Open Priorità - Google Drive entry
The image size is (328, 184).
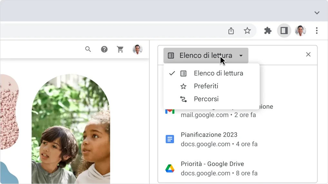pos(212,168)
